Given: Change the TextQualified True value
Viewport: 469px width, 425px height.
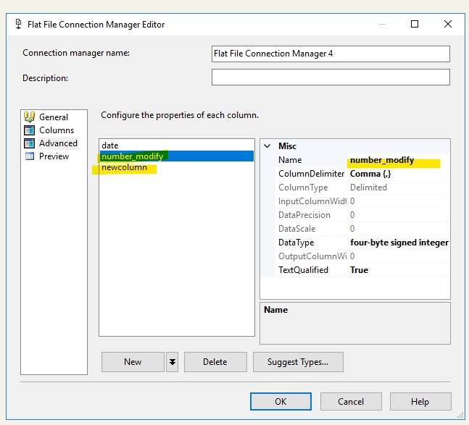Looking at the screenshot, I should (x=399, y=270).
